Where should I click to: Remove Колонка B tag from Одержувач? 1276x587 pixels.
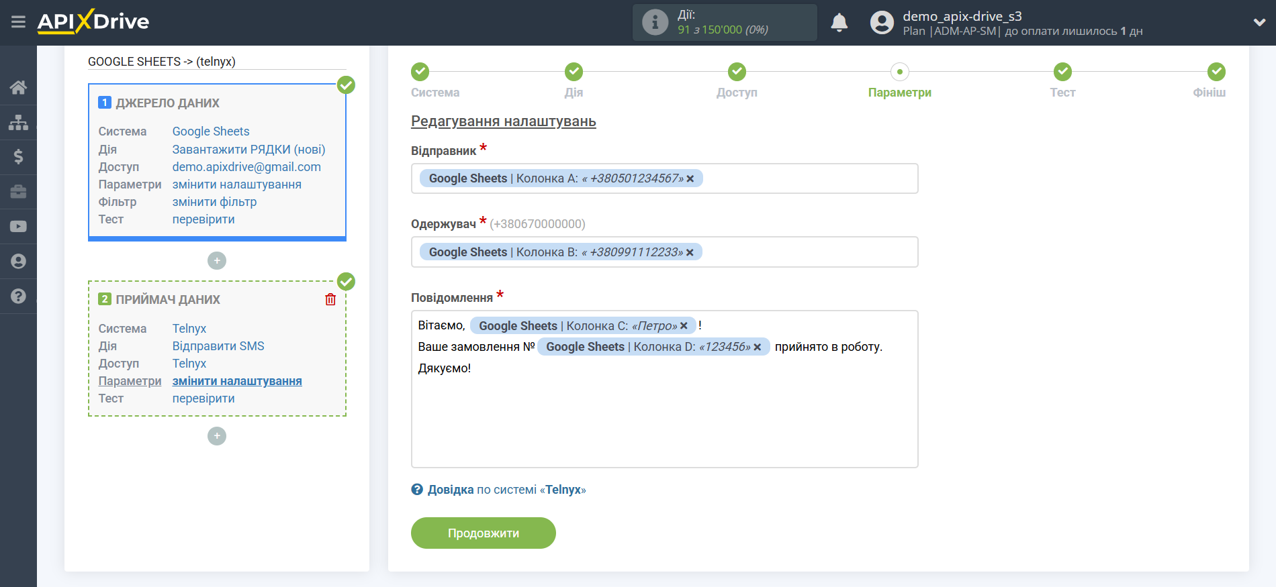(x=690, y=253)
